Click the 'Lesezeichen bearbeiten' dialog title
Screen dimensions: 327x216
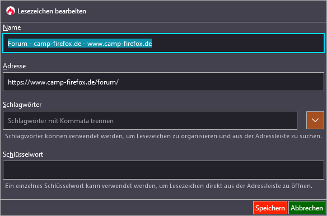click(52, 11)
